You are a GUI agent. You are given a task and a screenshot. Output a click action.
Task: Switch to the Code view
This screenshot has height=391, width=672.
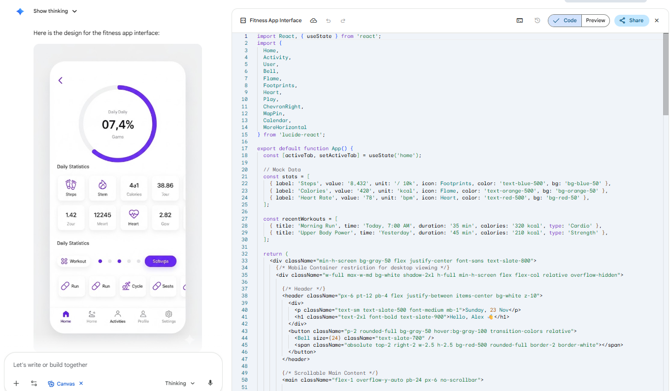point(565,21)
